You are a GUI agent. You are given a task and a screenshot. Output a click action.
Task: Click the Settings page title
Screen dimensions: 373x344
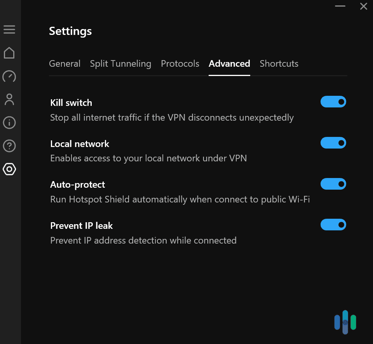pyautogui.click(x=70, y=31)
